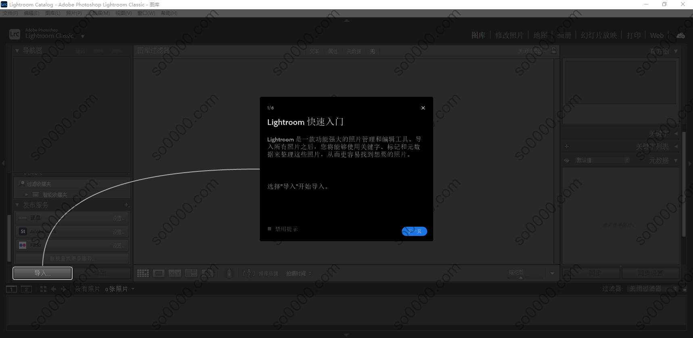Select 元数据 in Library Filter bar
Screen dimensions: 693x338
[x=354, y=51]
